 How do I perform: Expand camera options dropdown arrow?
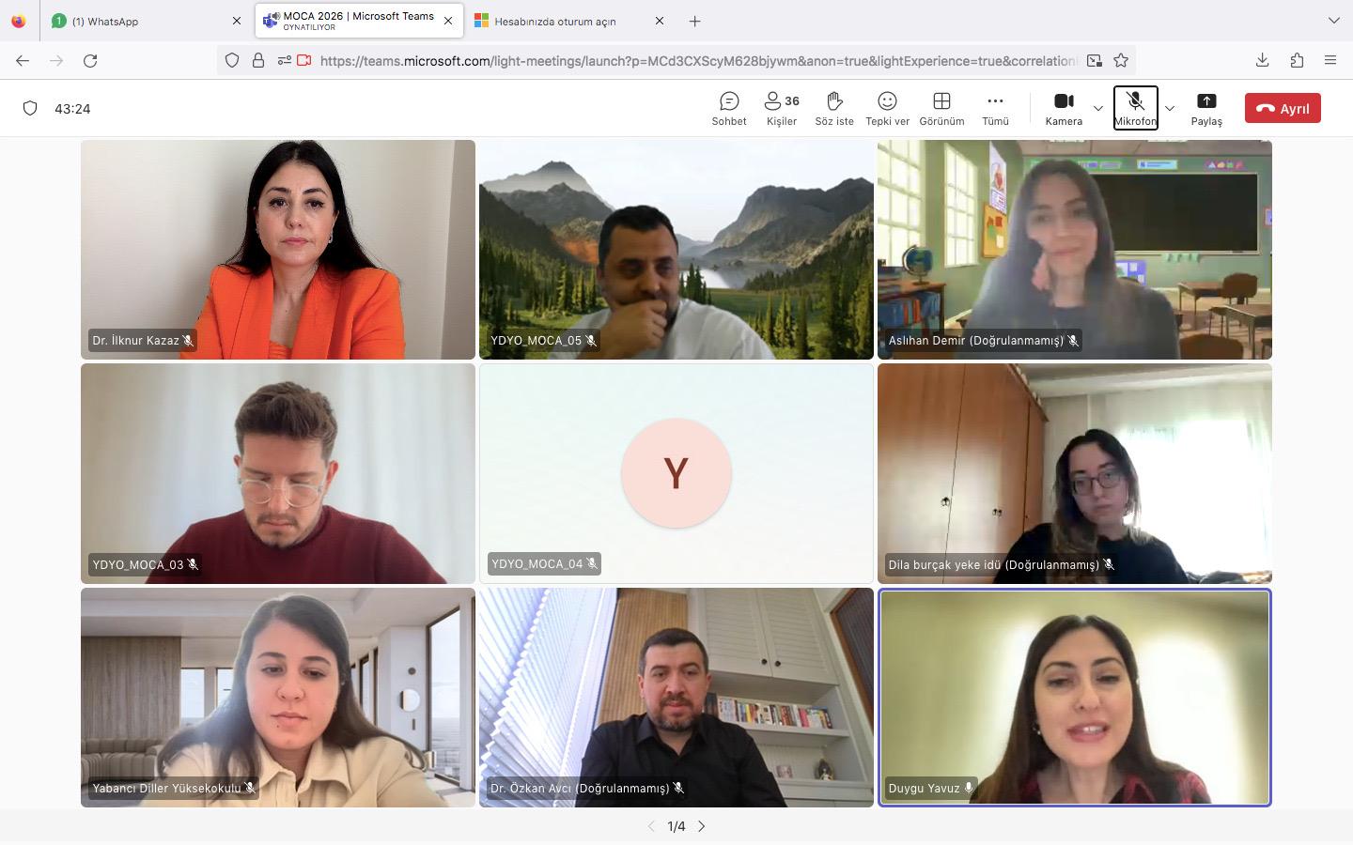tap(1097, 108)
